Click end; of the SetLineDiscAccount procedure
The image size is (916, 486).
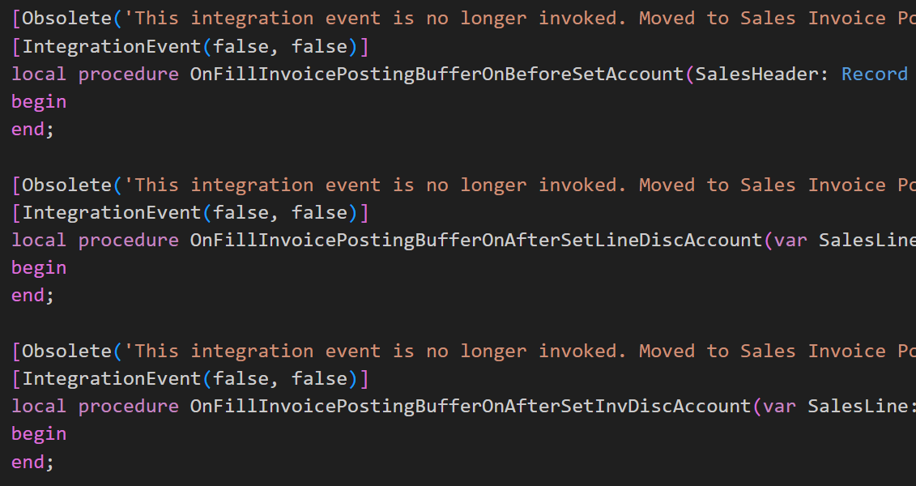pyautogui.click(x=32, y=296)
